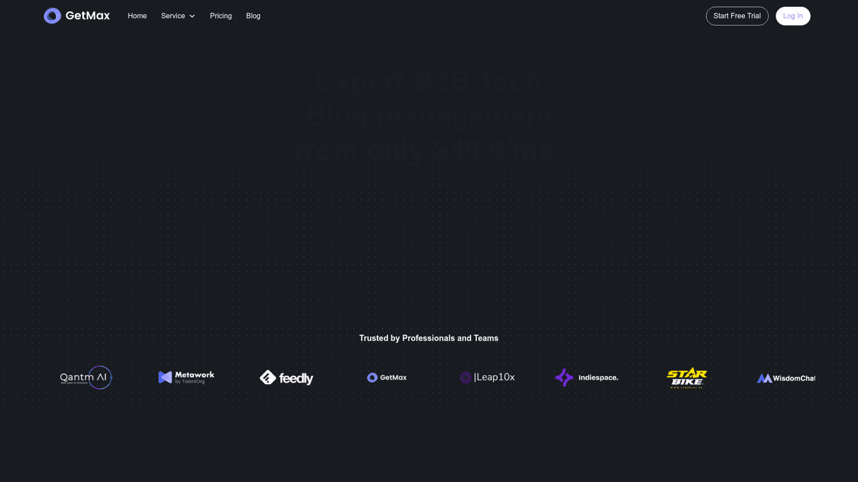Select the WisdomChat logo
This screenshot has height=482, width=858.
point(786,378)
